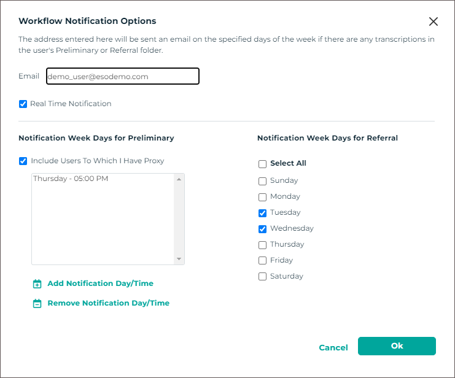Click the calendar minus icon for removing notification
The height and width of the screenshot is (378, 455).
pos(37,303)
